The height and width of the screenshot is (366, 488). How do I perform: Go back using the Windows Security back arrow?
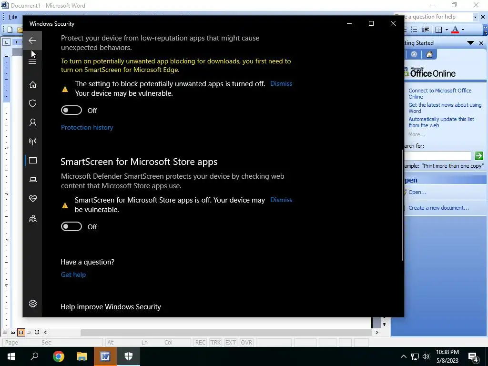coord(32,41)
